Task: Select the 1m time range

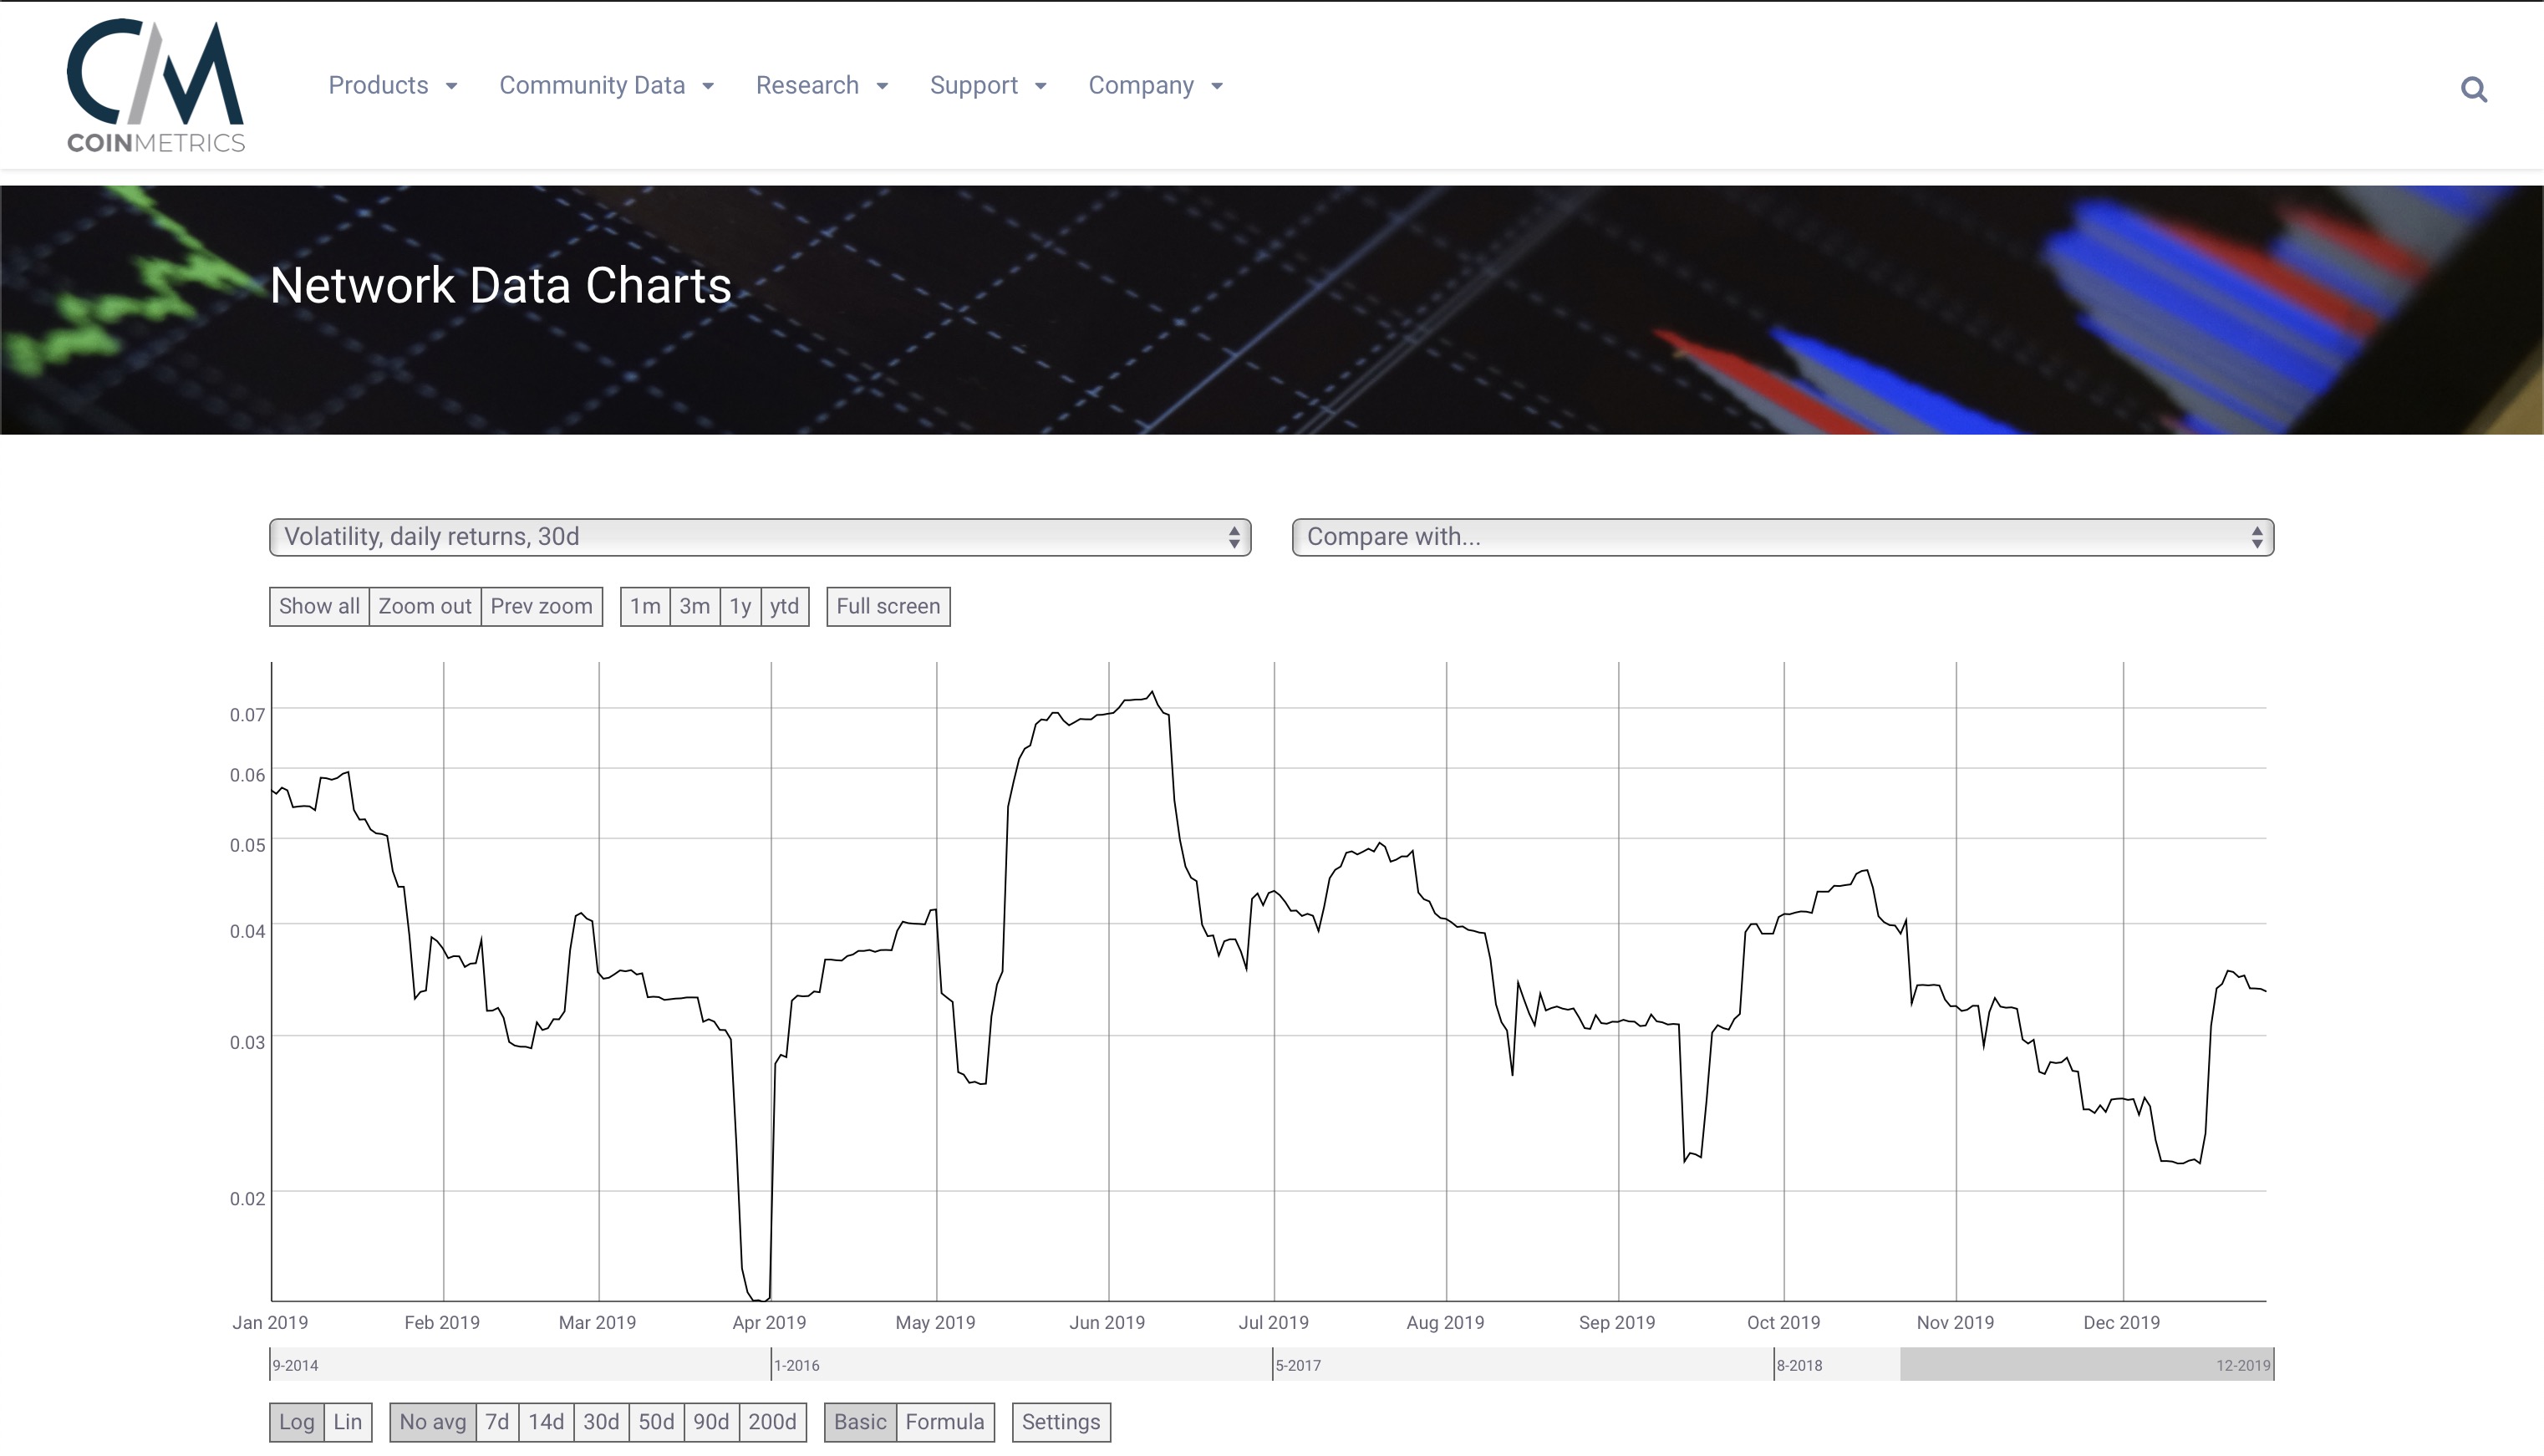Action: [x=644, y=606]
